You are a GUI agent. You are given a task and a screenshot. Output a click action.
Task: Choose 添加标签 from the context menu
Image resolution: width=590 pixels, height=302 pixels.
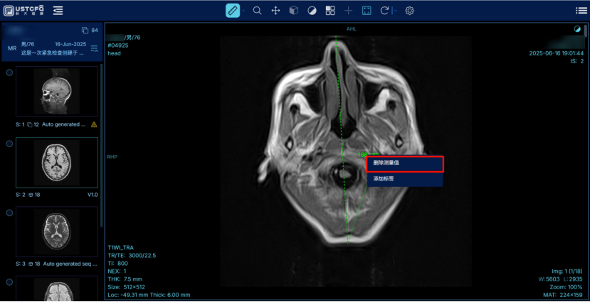pos(405,178)
